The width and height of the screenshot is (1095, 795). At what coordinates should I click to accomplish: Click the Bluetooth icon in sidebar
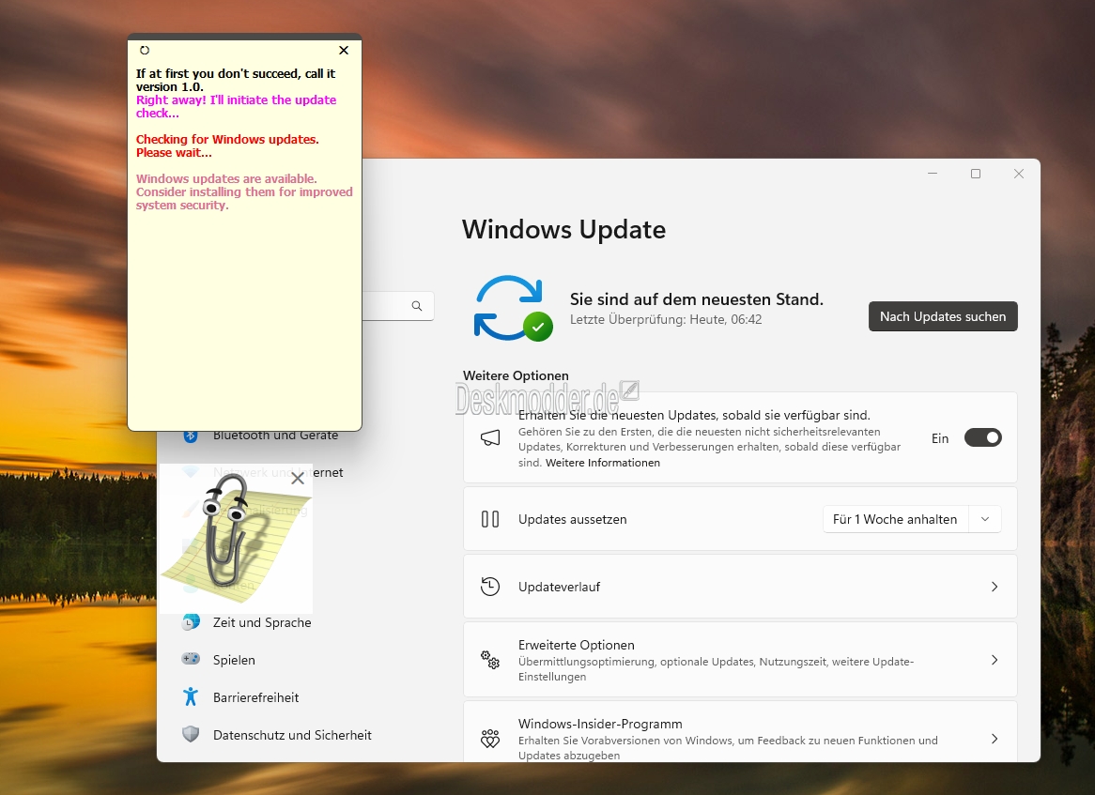tap(191, 436)
